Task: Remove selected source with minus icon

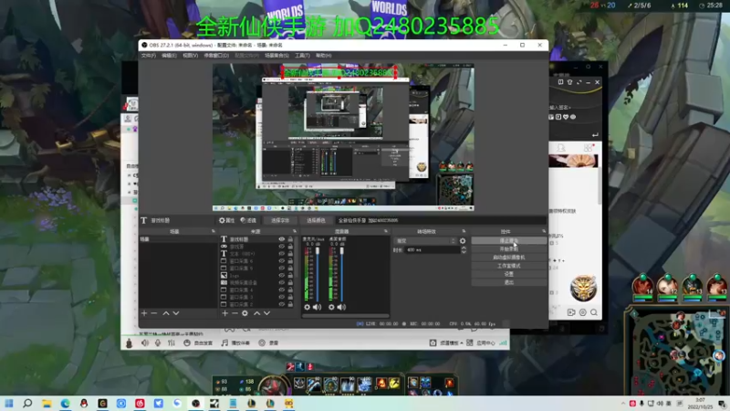Action: coord(235,313)
